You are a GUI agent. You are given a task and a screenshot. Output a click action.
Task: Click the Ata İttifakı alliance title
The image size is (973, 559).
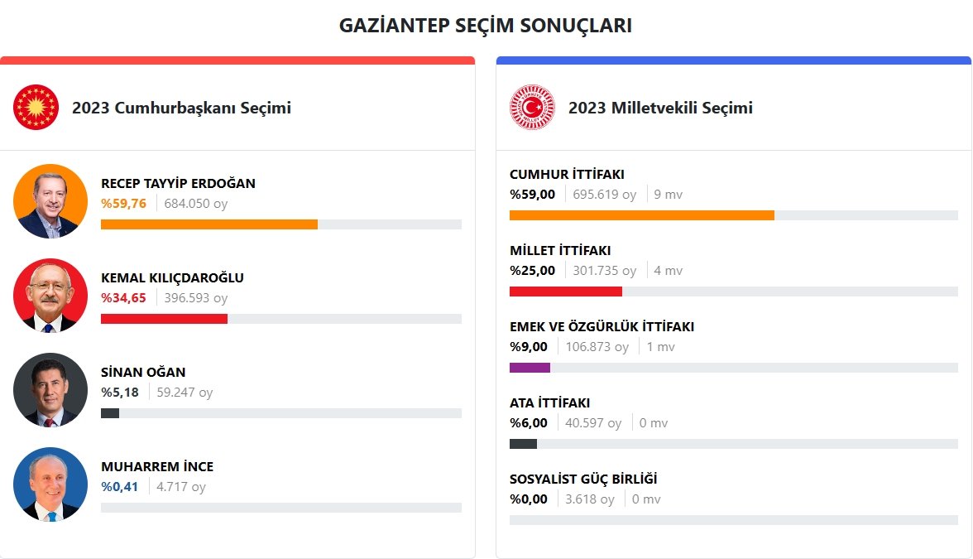[x=549, y=403]
